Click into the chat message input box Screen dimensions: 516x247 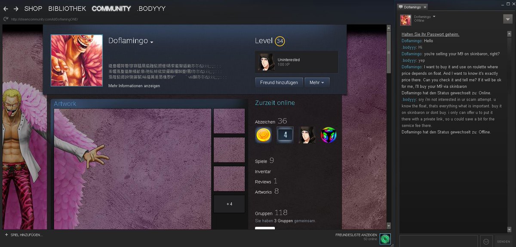tap(438, 241)
